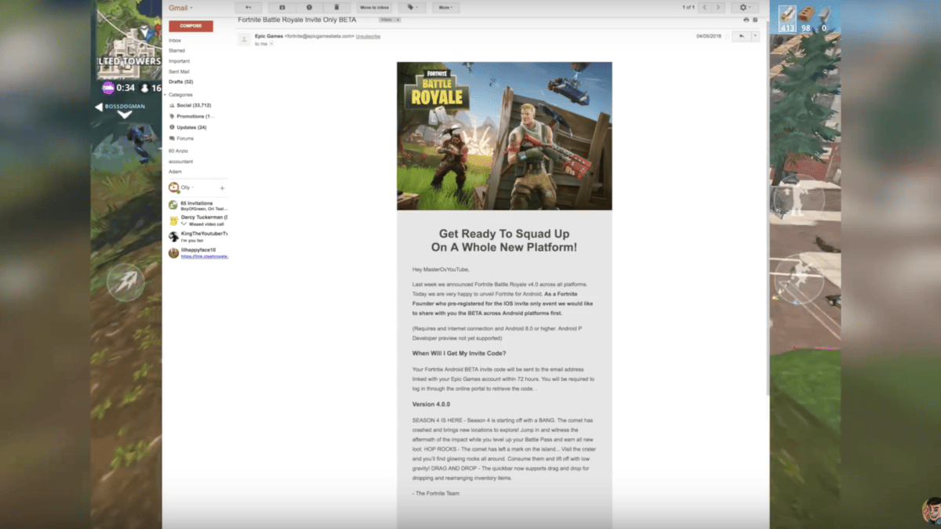The width and height of the screenshot is (941, 529).
Task: Open the Olly status dropdown arrow
Action: 194,188
